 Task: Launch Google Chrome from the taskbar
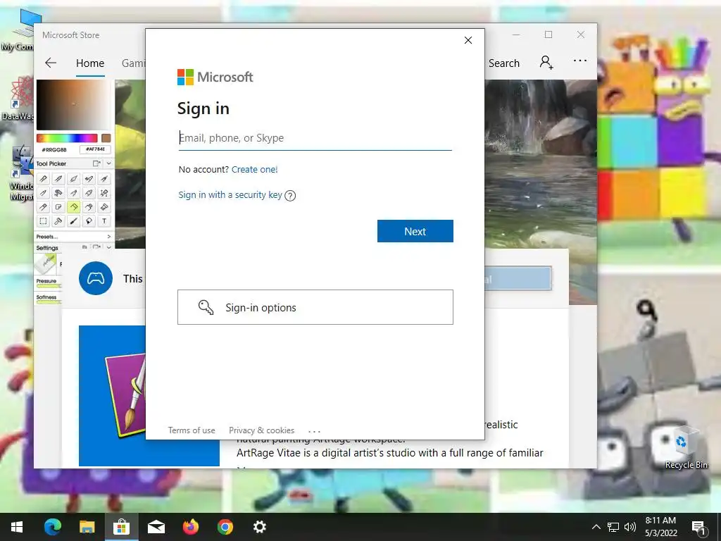coord(225,527)
